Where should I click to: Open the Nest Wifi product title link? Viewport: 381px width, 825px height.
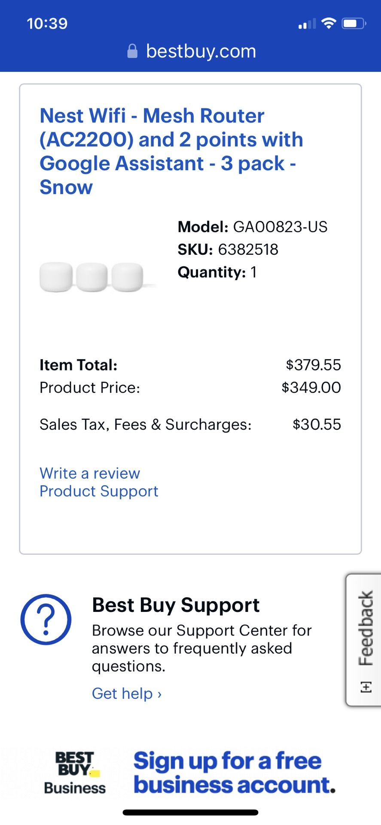pos(171,151)
